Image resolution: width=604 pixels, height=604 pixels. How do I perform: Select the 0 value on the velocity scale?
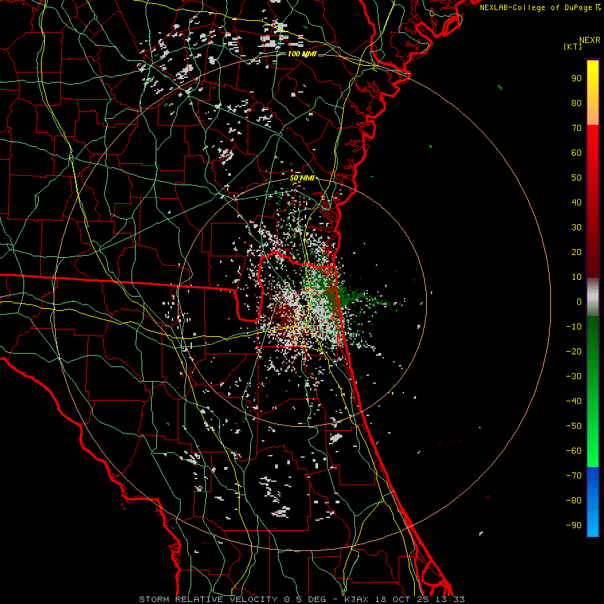click(x=579, y=301)
